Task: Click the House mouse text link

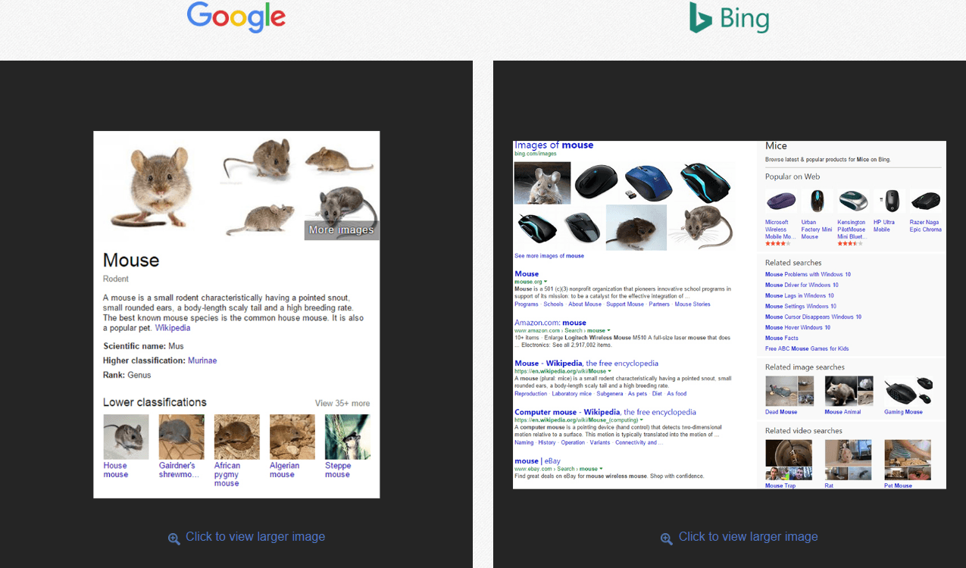Action: coord(116,470)
